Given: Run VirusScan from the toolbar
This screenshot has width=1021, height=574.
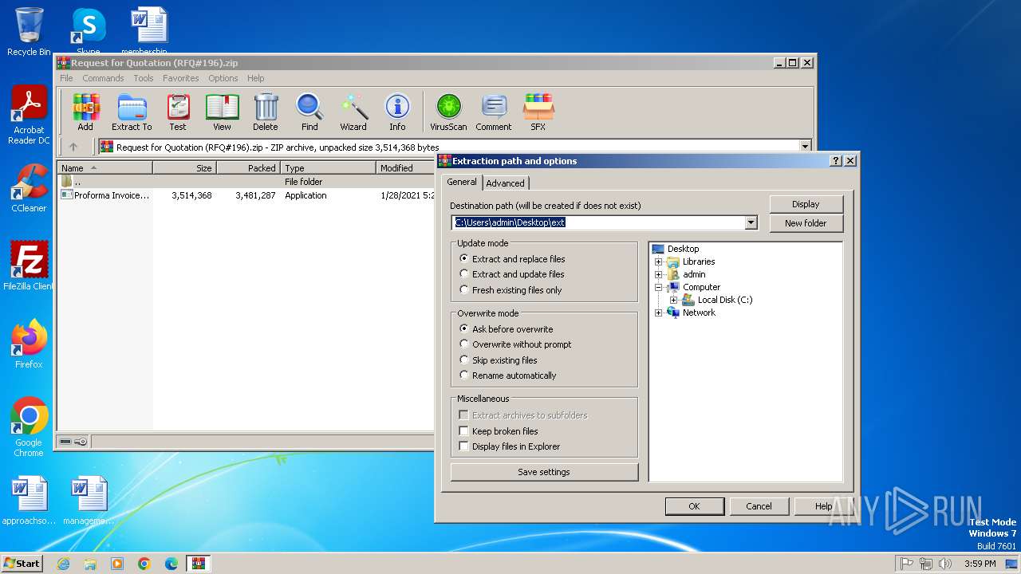Looking at the screenshot, I should [448, 112].
